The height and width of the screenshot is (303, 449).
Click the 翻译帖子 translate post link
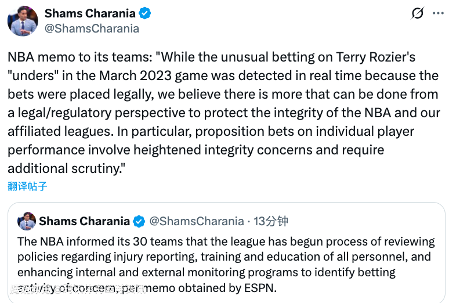click(27, 186)
